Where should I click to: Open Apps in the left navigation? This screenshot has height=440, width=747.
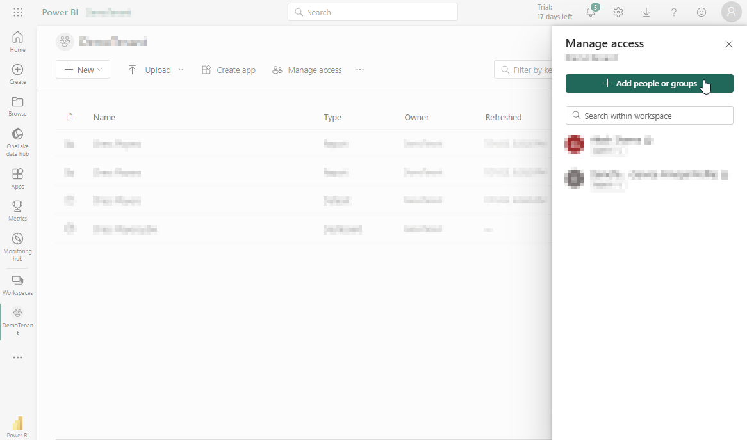coord(18,178)
